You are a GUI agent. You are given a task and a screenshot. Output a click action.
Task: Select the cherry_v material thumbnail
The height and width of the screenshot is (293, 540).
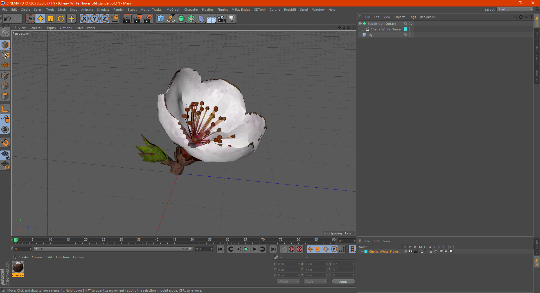point(18,267)
